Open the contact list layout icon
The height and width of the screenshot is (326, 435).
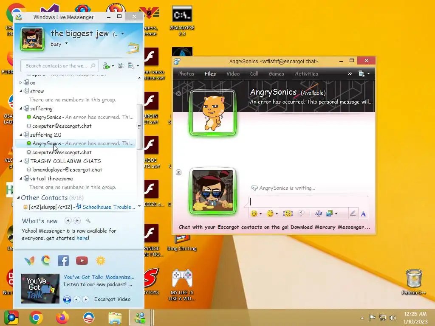click(x=121, y=66)
